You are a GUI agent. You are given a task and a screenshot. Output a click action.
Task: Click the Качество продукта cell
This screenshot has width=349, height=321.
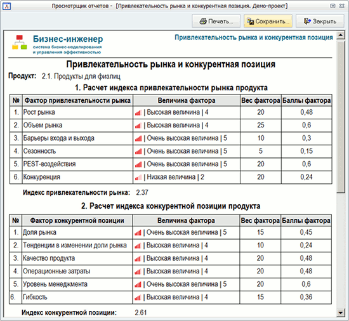(x=77, y=258)
